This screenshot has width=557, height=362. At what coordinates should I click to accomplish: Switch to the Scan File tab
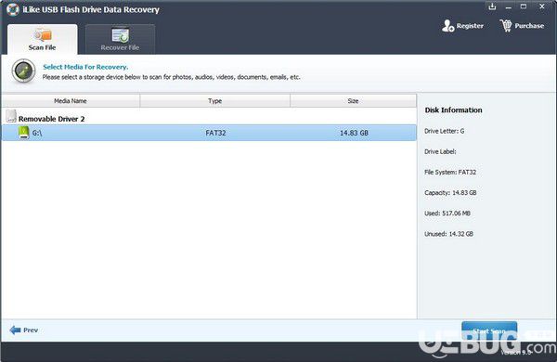click(x=43, y=39)
